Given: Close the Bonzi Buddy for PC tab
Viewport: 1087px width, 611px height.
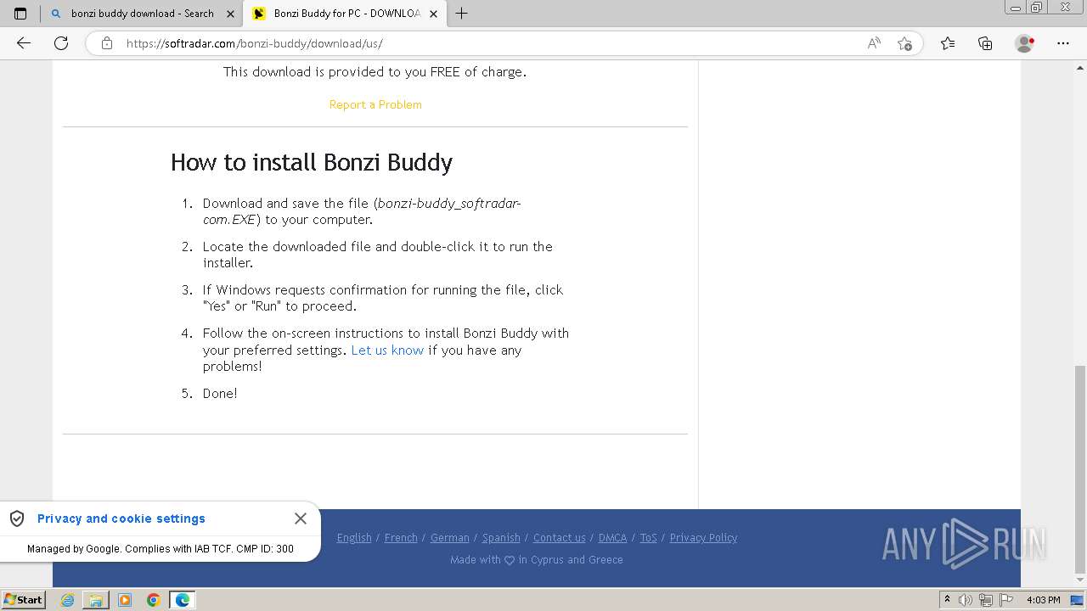Looking at the screenshot, I should pyautogui.click(x=434, y=14).
